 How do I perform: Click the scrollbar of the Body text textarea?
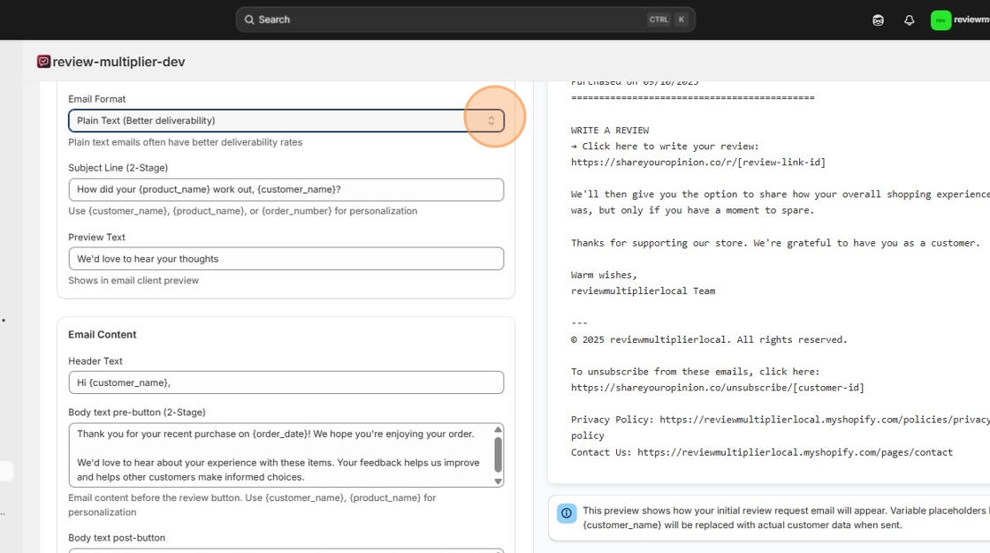497,454
